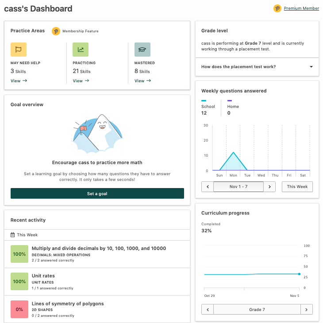Expand How does the placement test work

[x=311, y=67]
